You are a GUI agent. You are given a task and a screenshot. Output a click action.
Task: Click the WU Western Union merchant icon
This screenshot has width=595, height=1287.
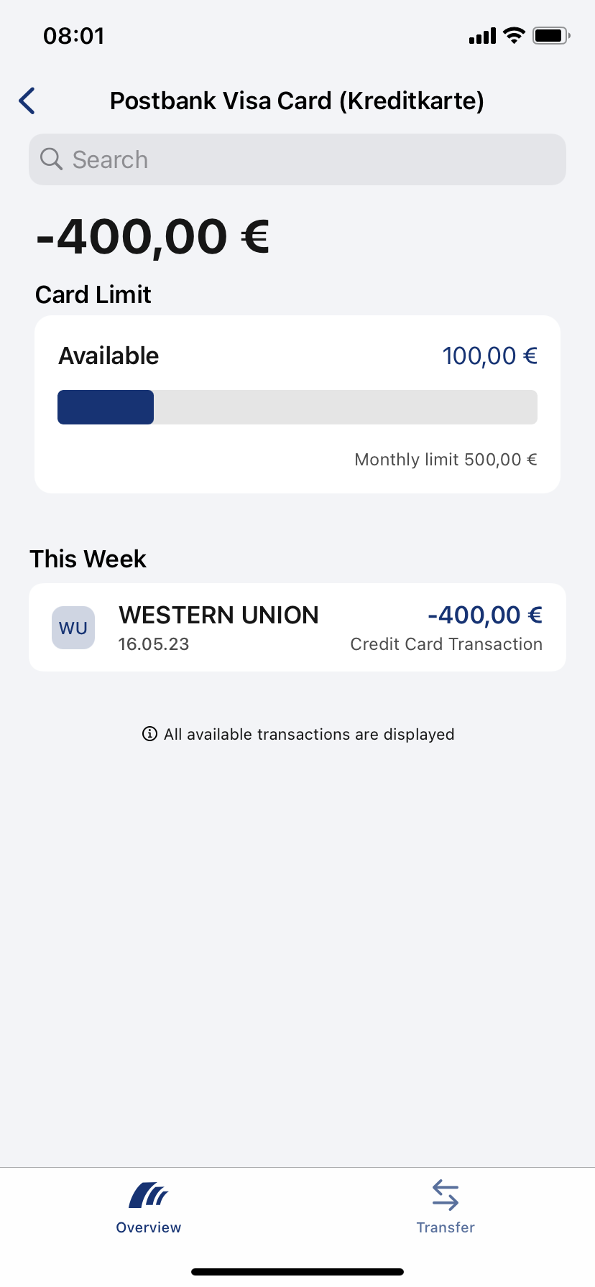click(73, 627)
